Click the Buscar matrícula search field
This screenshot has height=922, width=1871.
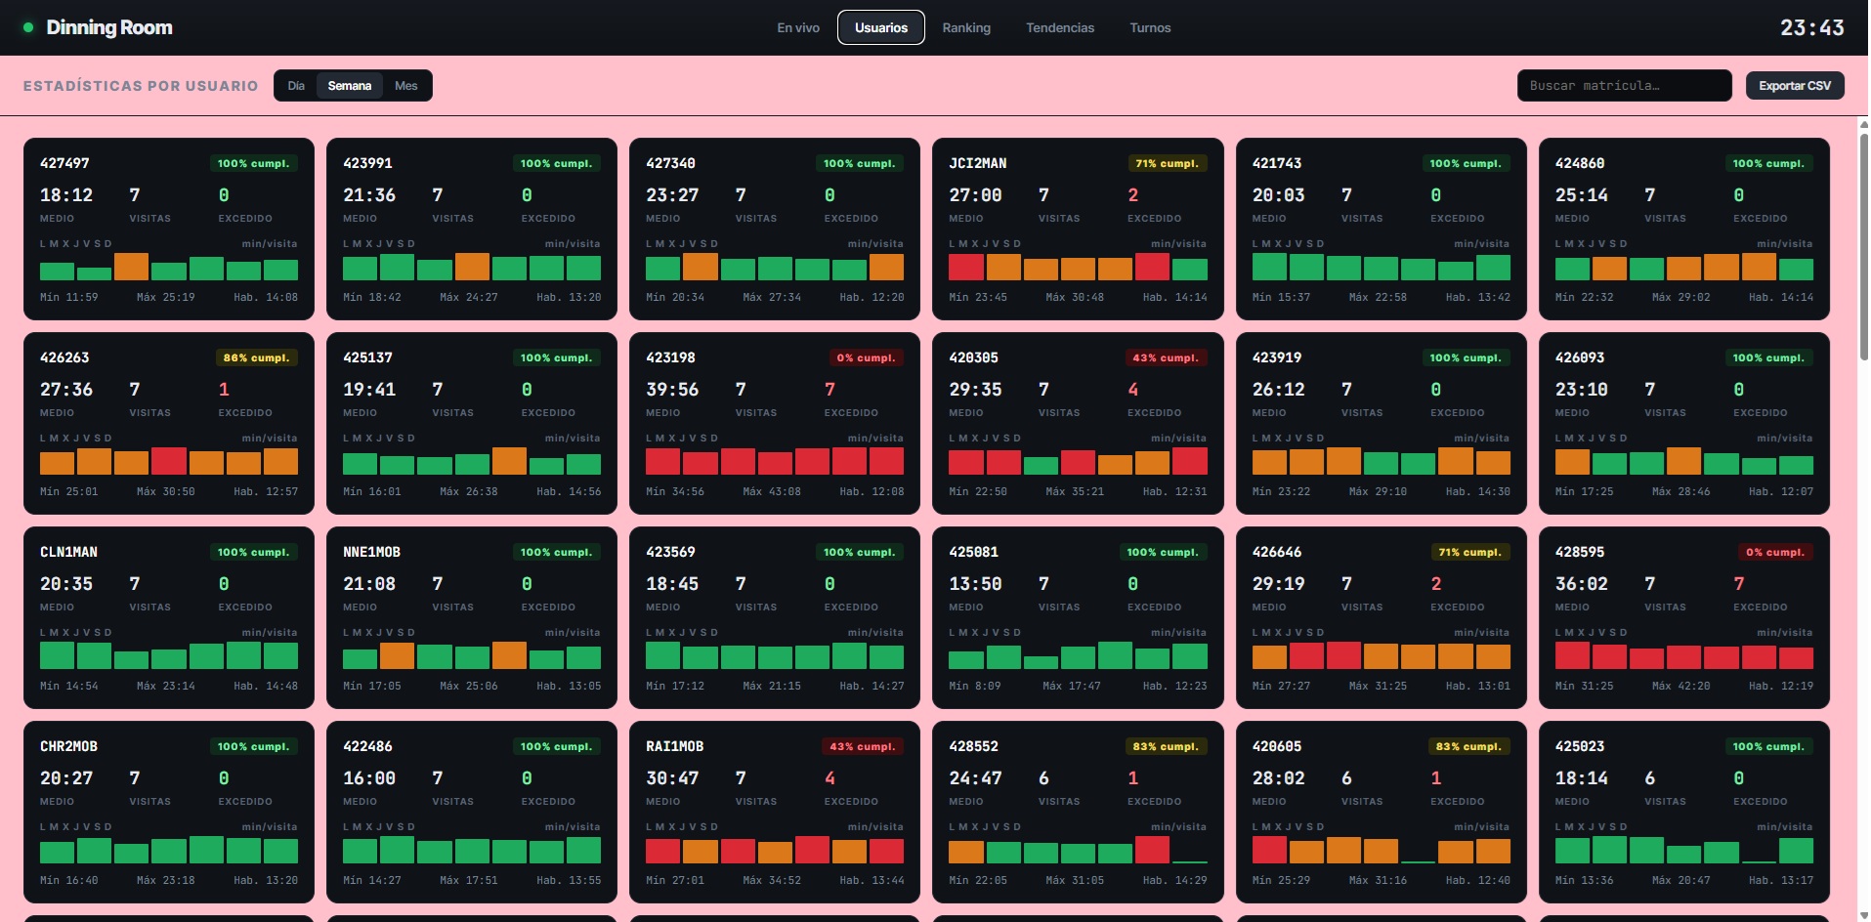tap(1624, 86)
